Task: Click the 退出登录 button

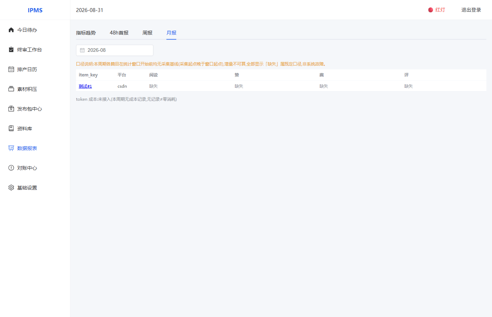Action: 471,10
